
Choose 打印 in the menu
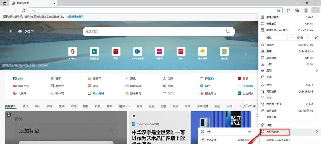290,85
